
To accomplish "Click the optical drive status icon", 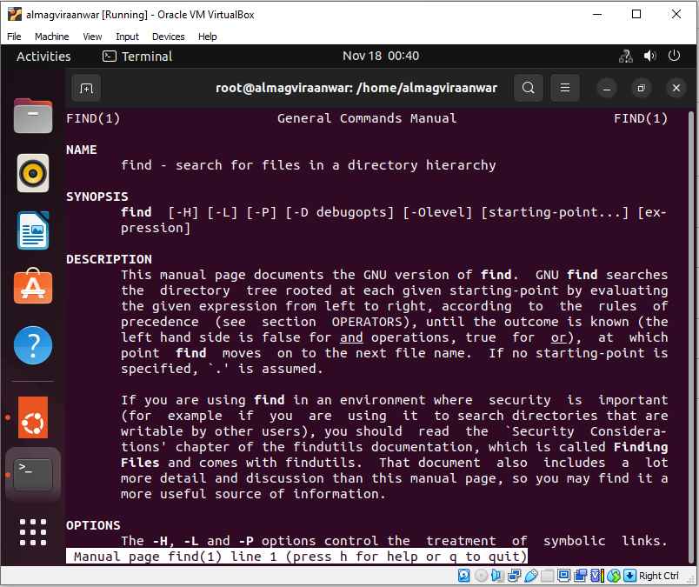I will 481,576.
